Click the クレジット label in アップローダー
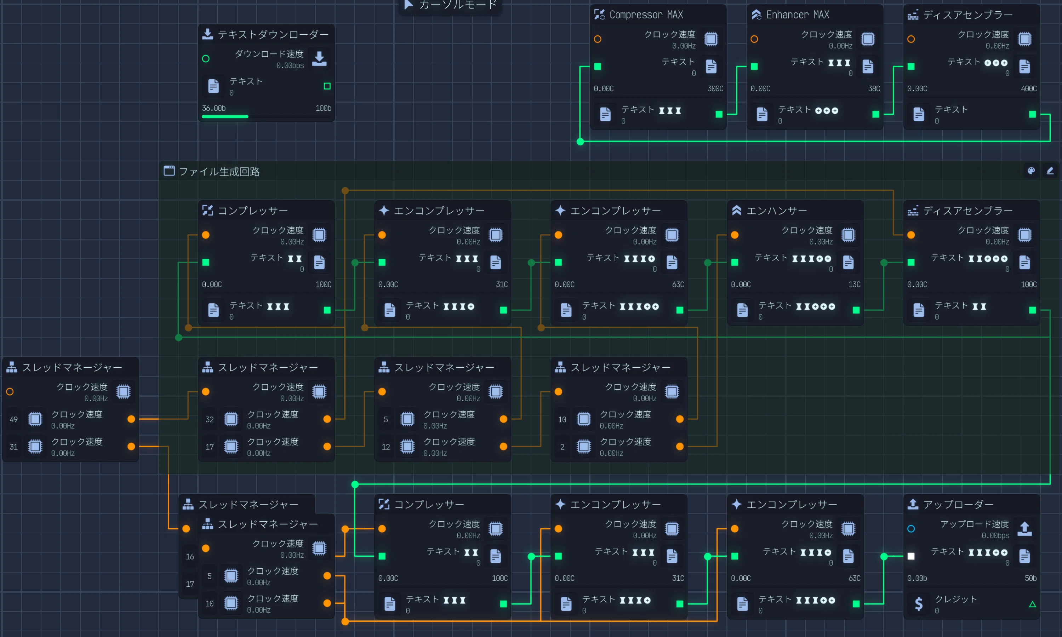1062x637 pixels. coord(955,599)
